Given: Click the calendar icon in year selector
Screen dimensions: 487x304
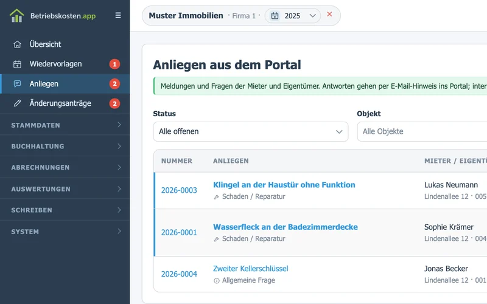Looking at the screenshot, I should click(x=275, y=16).
